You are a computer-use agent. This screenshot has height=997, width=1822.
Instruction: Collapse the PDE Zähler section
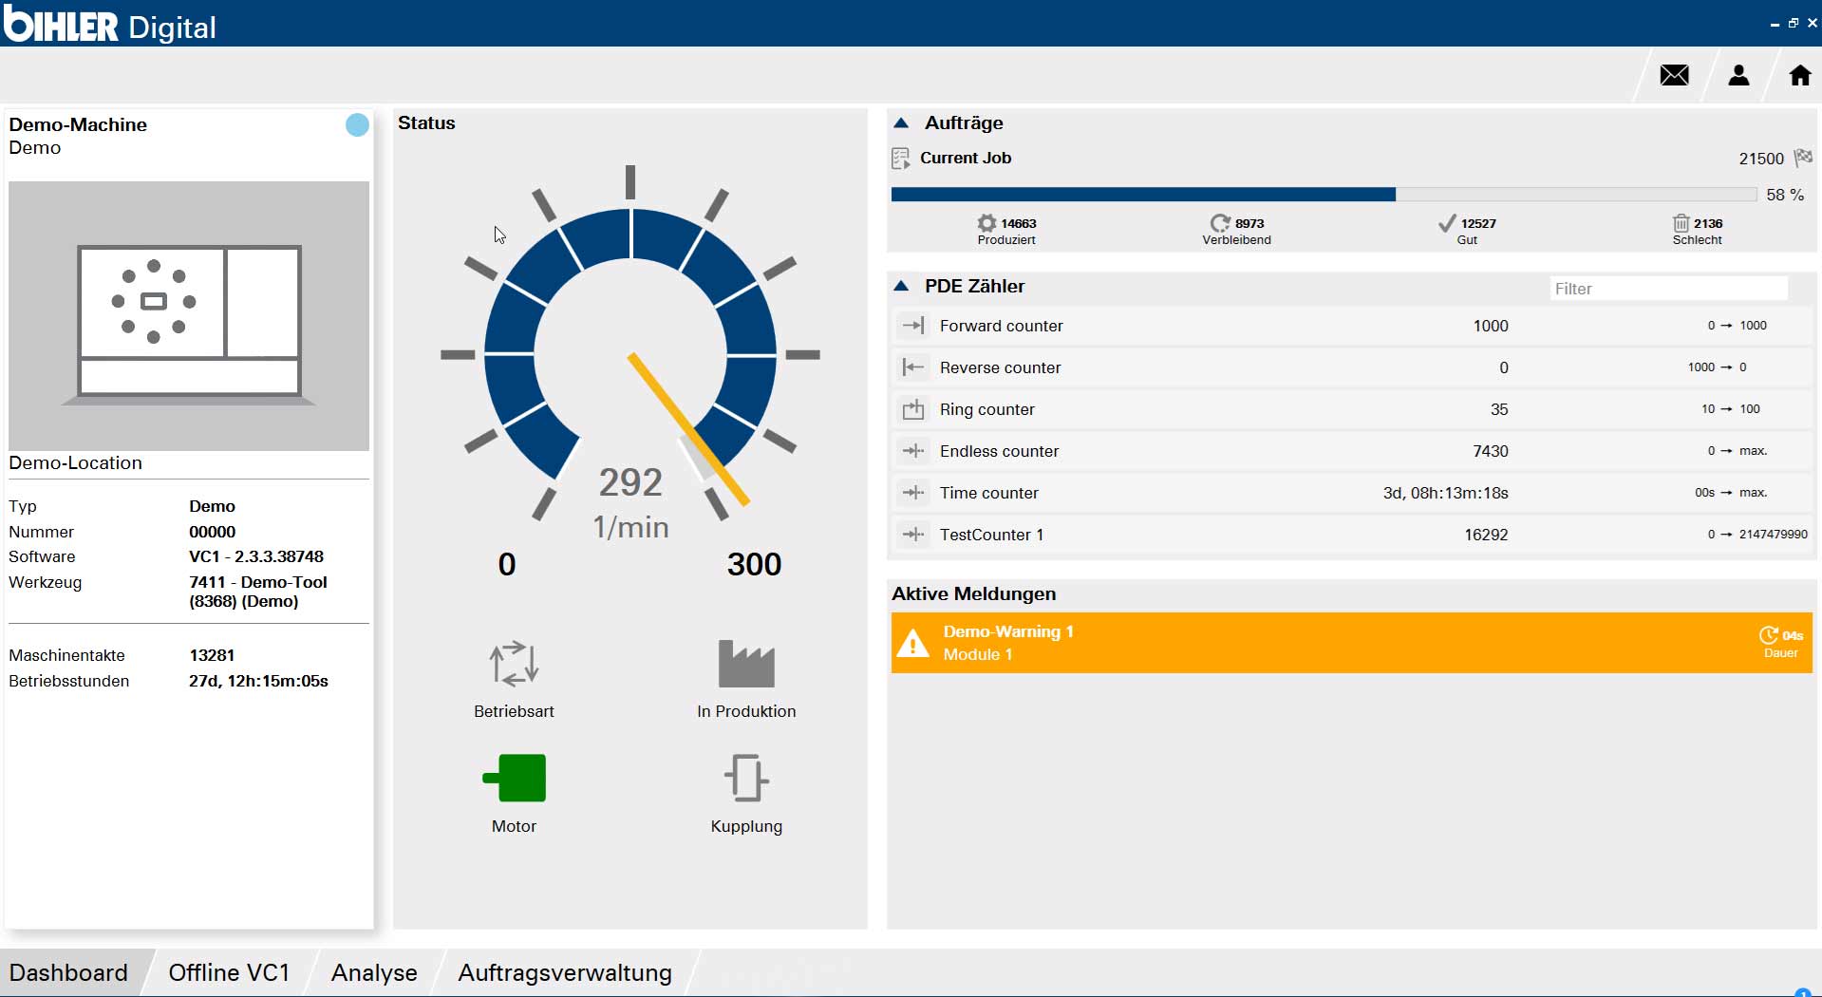point(902,287)
